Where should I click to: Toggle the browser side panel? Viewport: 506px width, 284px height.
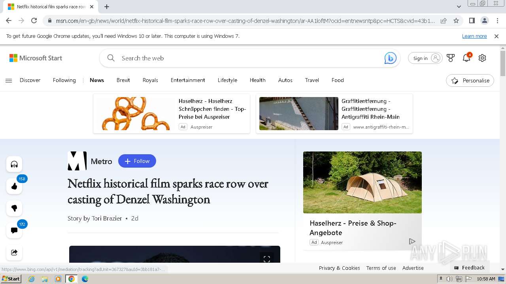pos(472,21)
